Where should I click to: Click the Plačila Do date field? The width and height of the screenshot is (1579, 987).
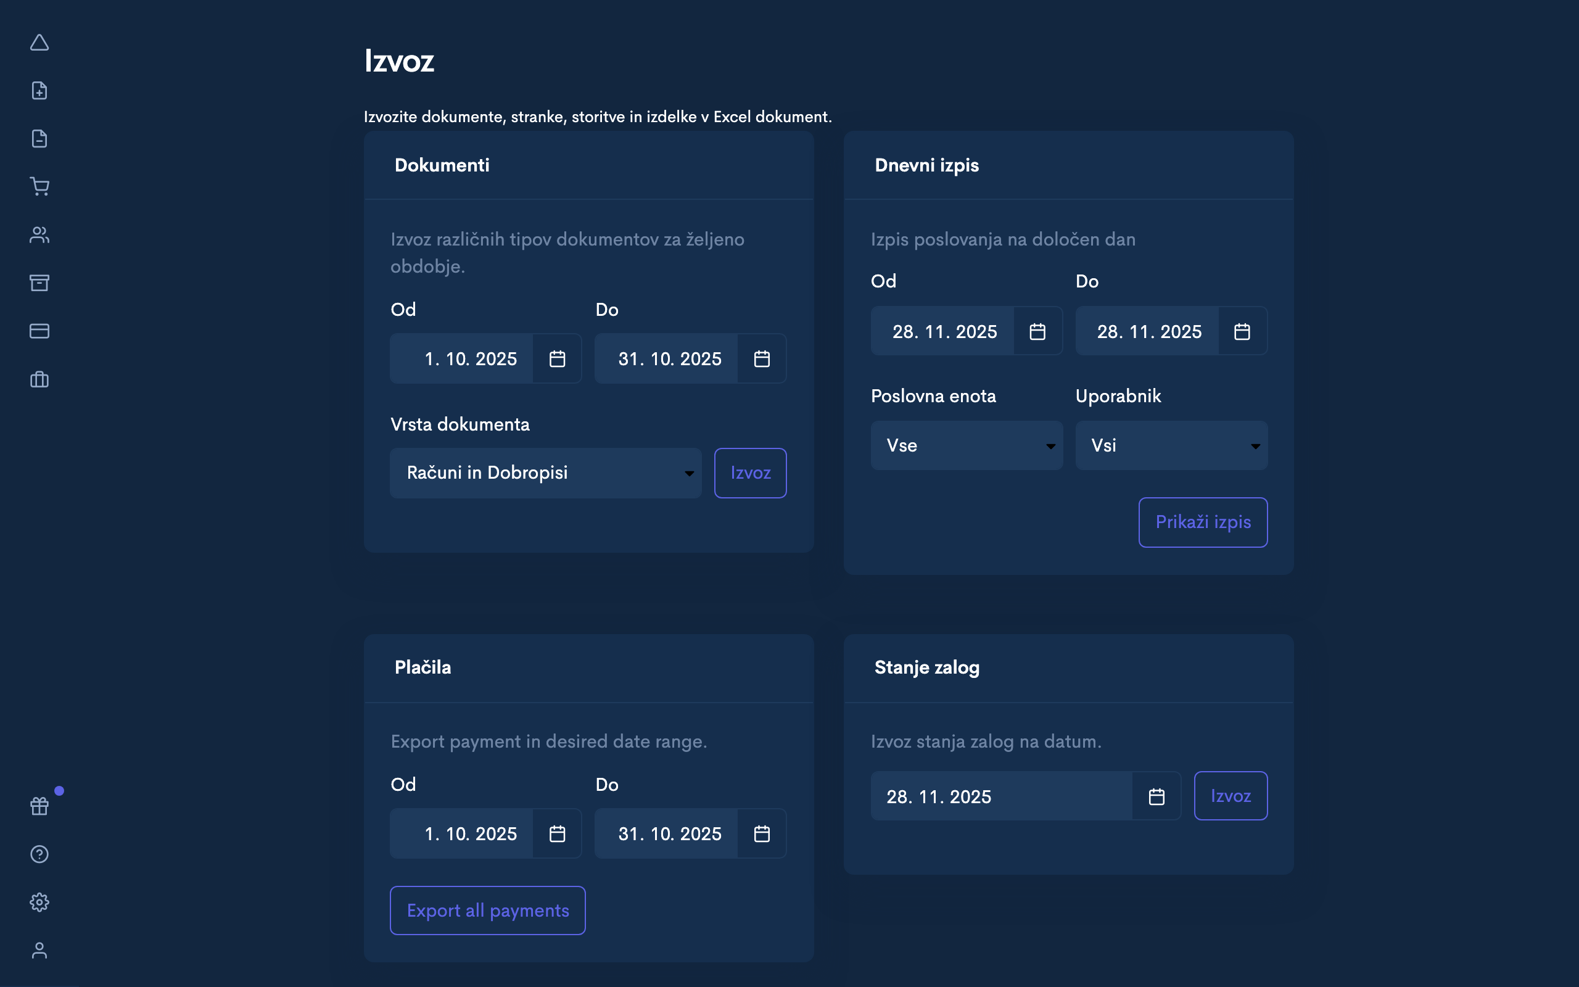click(669, 833)
